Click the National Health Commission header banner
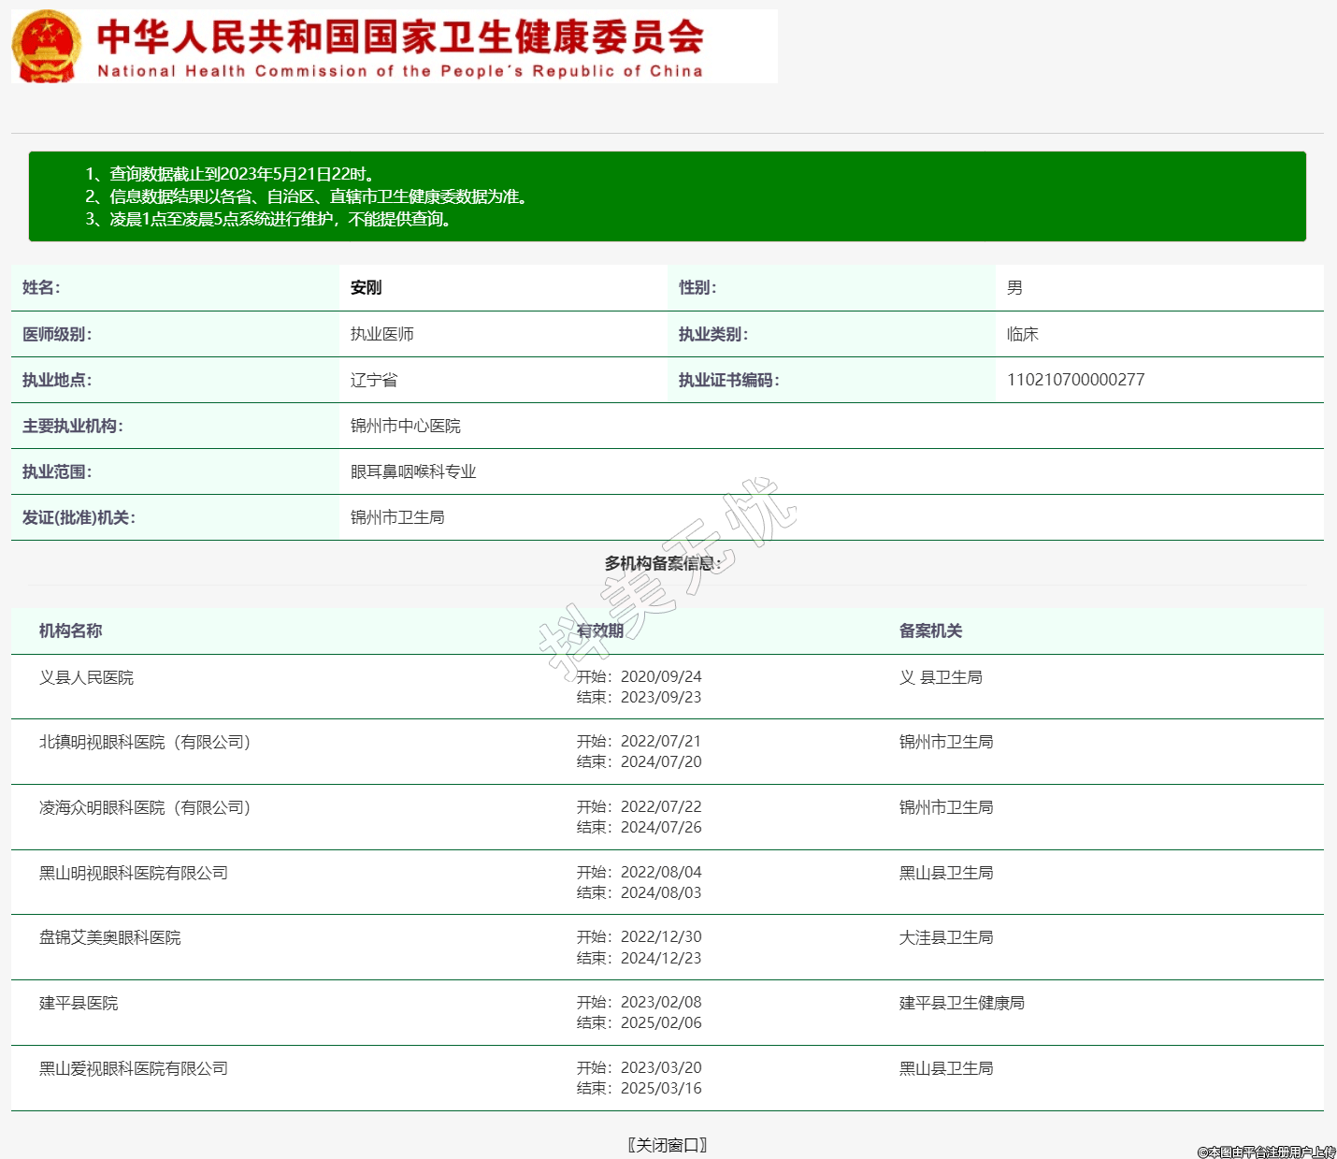The height and width of the screenshot is (1159, 1337). coord(400,47)
